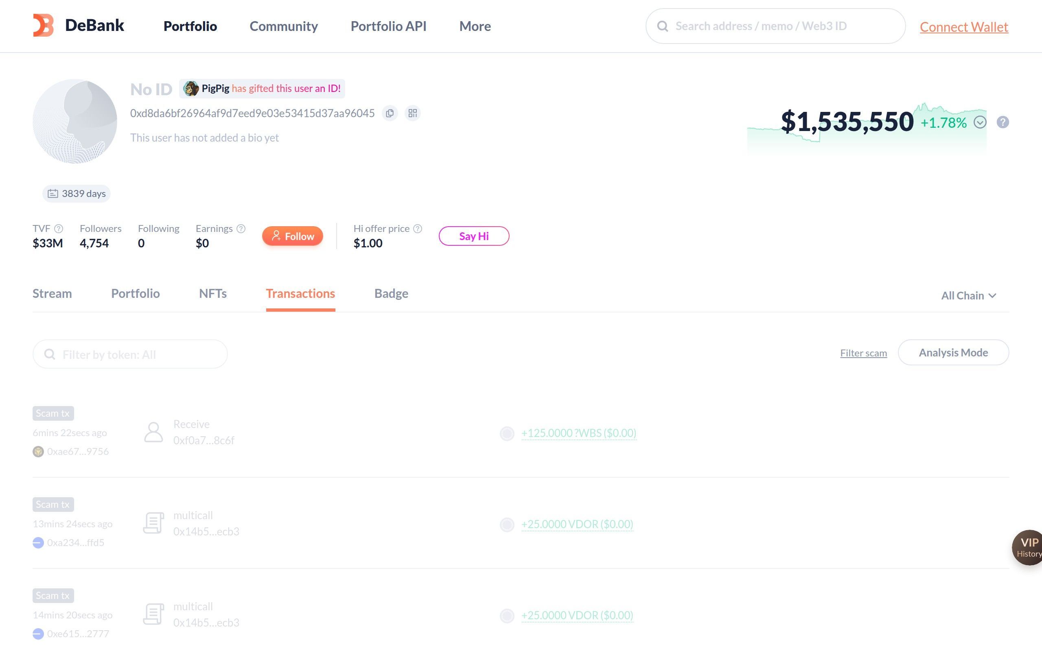Follow this user
Viewport: 1042px width, 651px height.
pos(292,236)
